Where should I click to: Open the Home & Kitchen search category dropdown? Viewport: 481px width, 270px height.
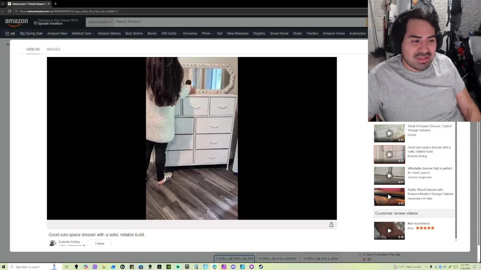100,22
